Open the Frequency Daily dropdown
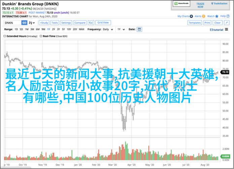 pos(108,29)
